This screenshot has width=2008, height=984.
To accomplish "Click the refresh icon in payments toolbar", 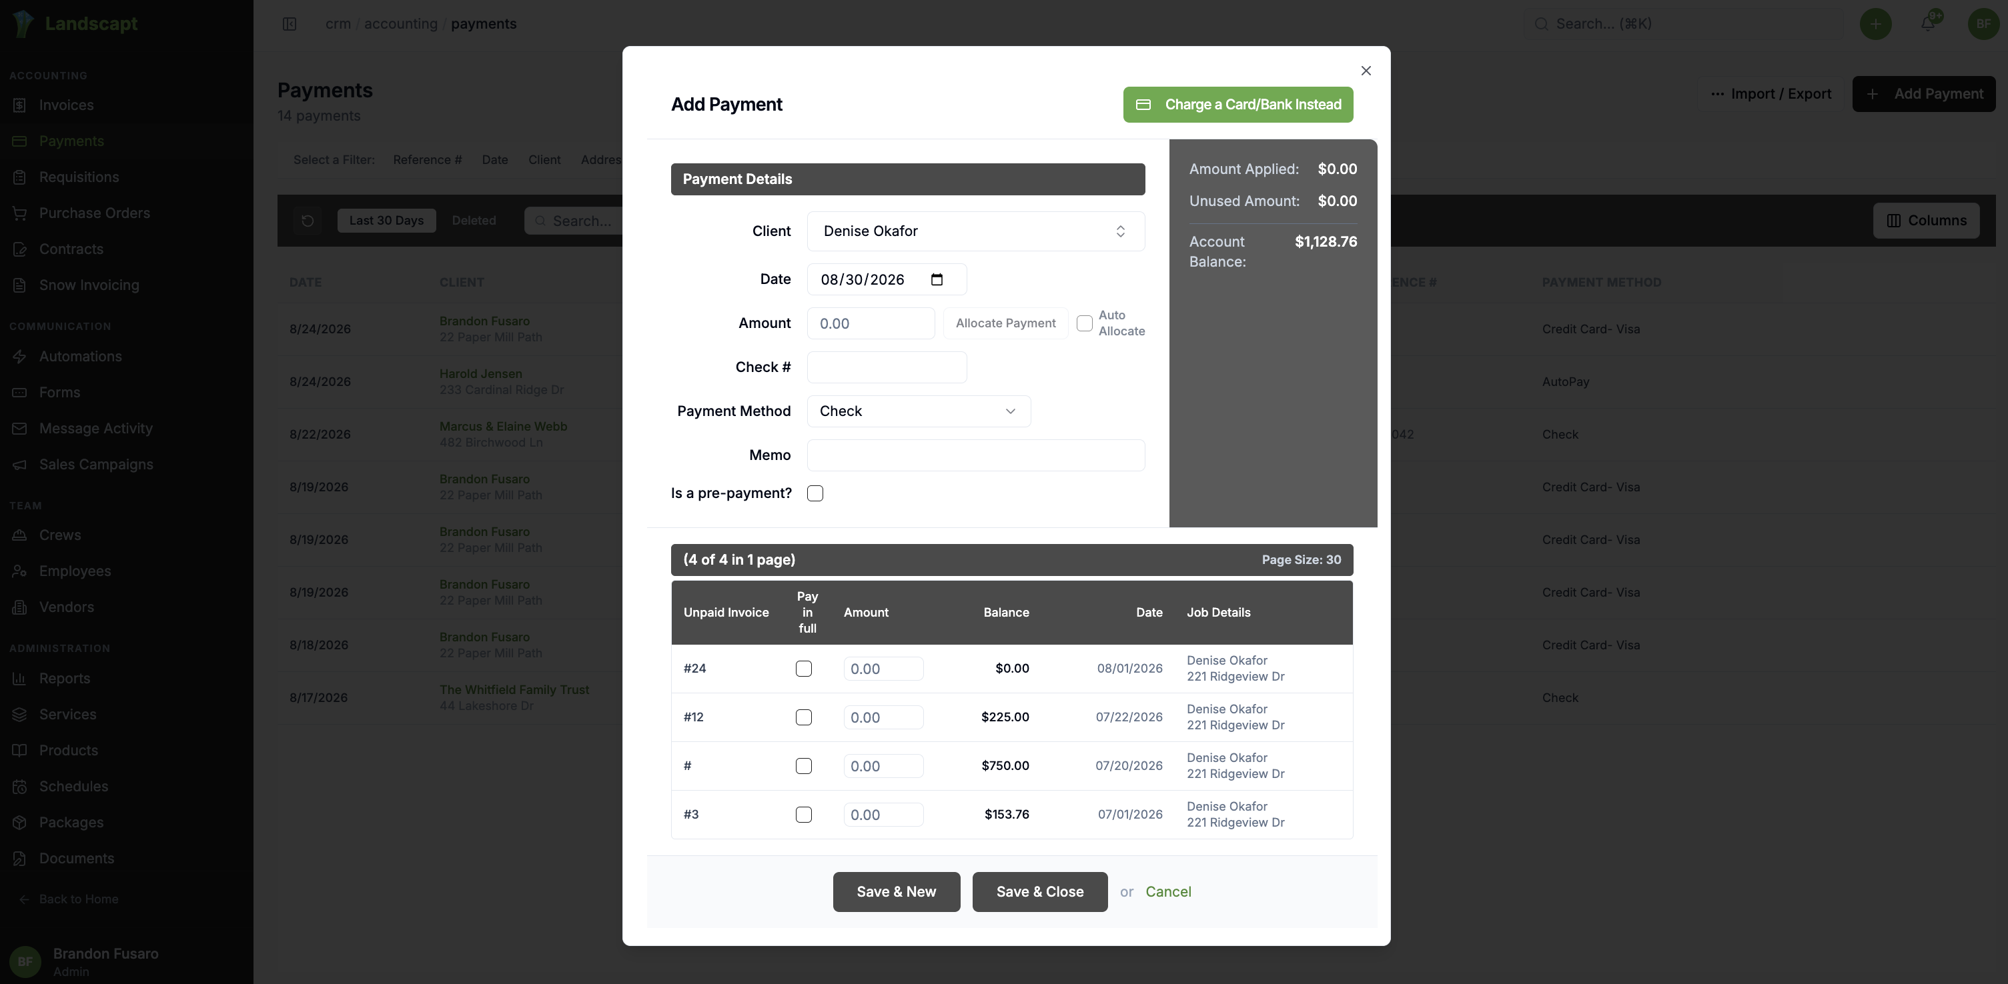I will click(x=307, y=221).
